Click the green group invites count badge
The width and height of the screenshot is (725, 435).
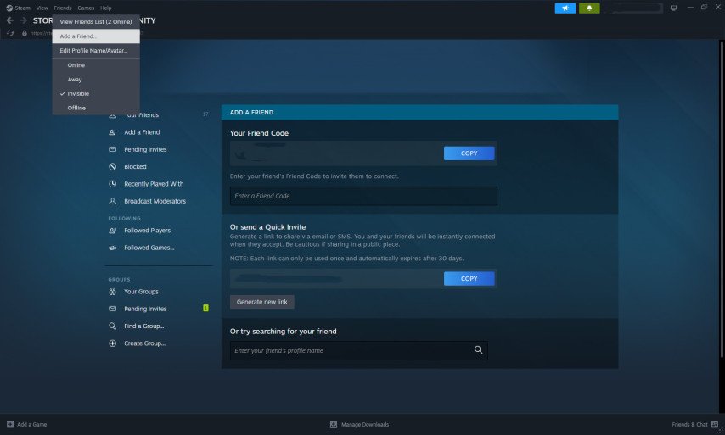coord(205,308)
